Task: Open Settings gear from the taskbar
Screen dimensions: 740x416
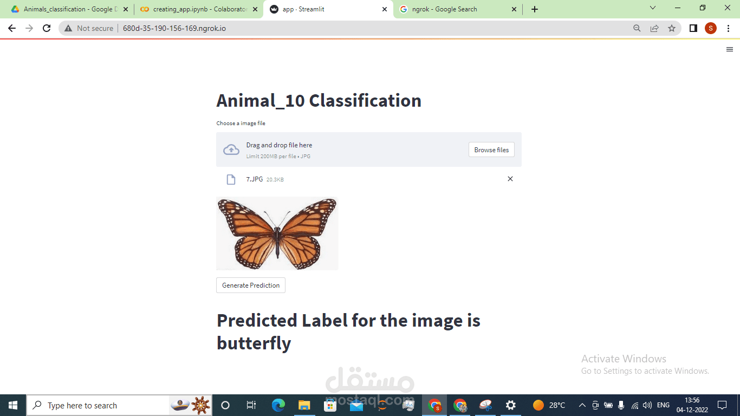Action: (511, 405)
